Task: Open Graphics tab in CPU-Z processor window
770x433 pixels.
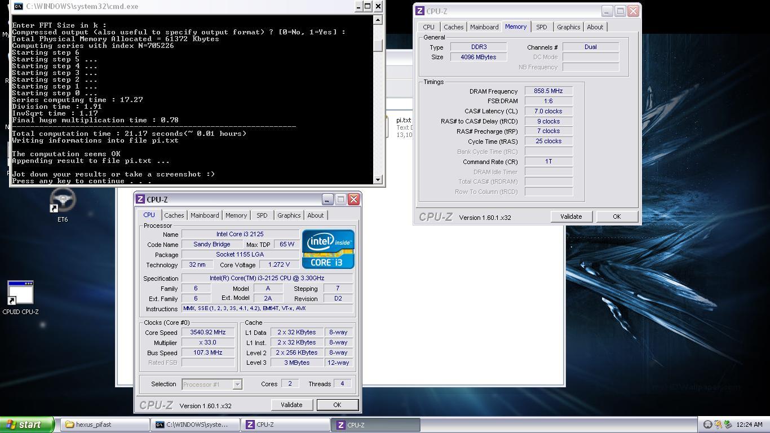Action: (x=289, y=215)
